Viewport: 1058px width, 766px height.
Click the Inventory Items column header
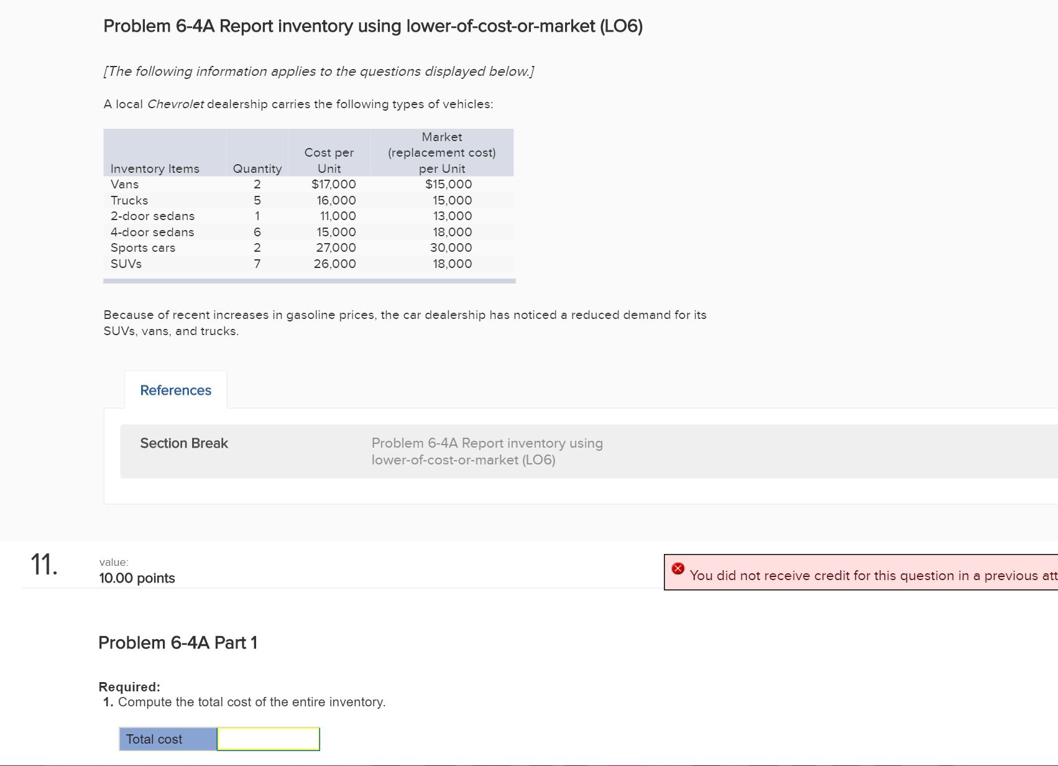[x=155, y=168]
